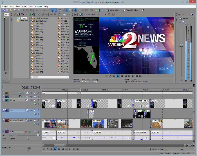Minimize the Sidebar track height
Viewport: 197px width, 156px height.
pos(4,100)
